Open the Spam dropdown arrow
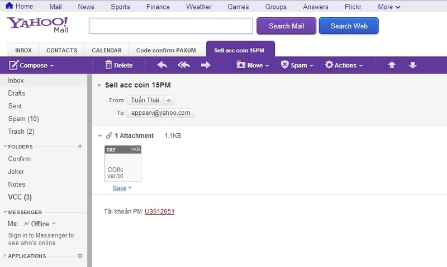447x267 pixels. coord(311,66)
